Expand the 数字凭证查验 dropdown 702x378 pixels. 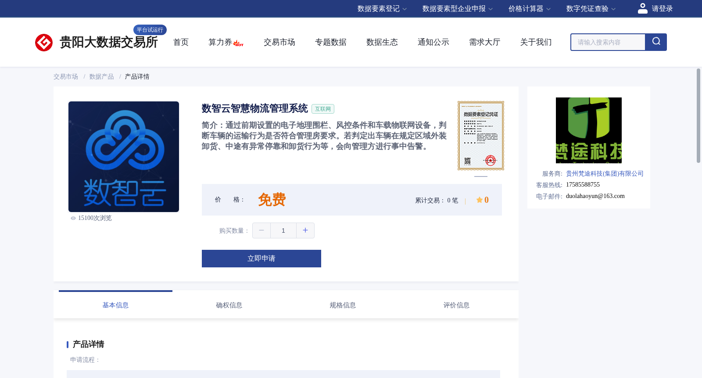[x=591, y=9]
